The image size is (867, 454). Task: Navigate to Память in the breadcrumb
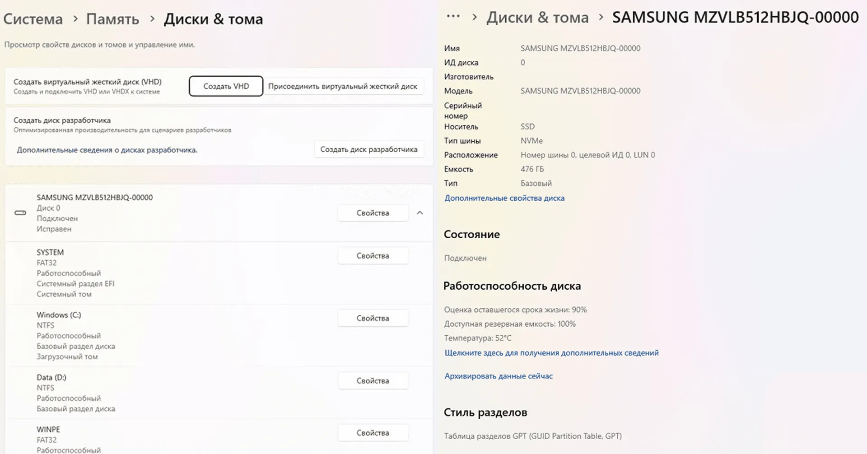[x=112, y=19]
